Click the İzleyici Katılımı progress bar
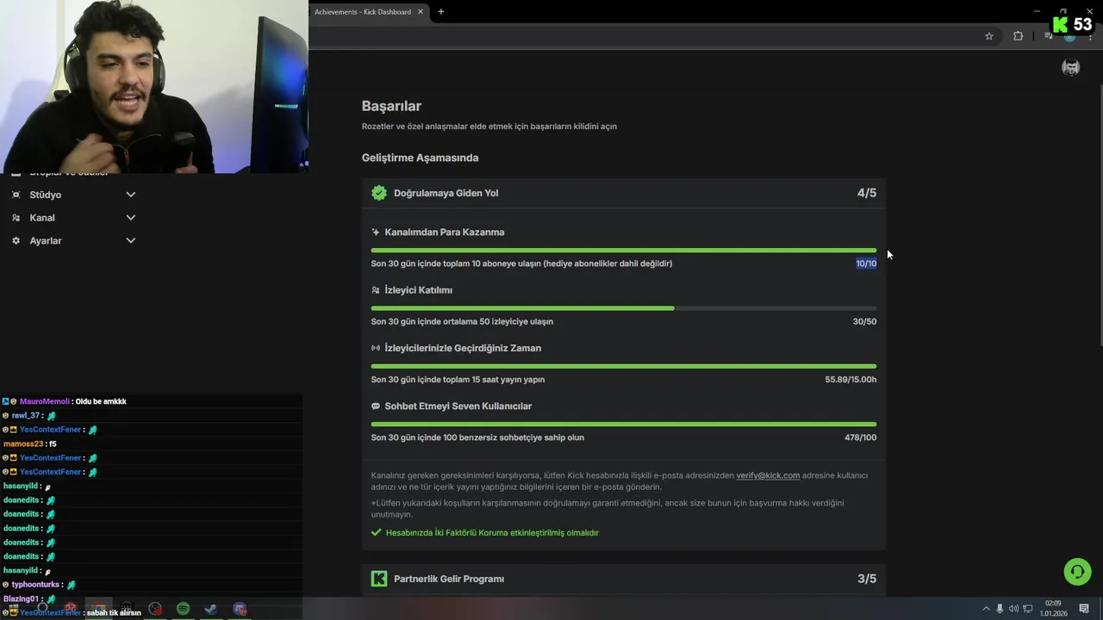The height and width of the screenshot is (620, 1103). point(624,308)
